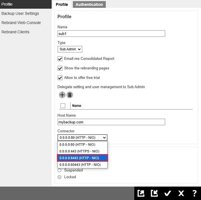
Task: Click the X cancel icon
Action: coord(181,193)
